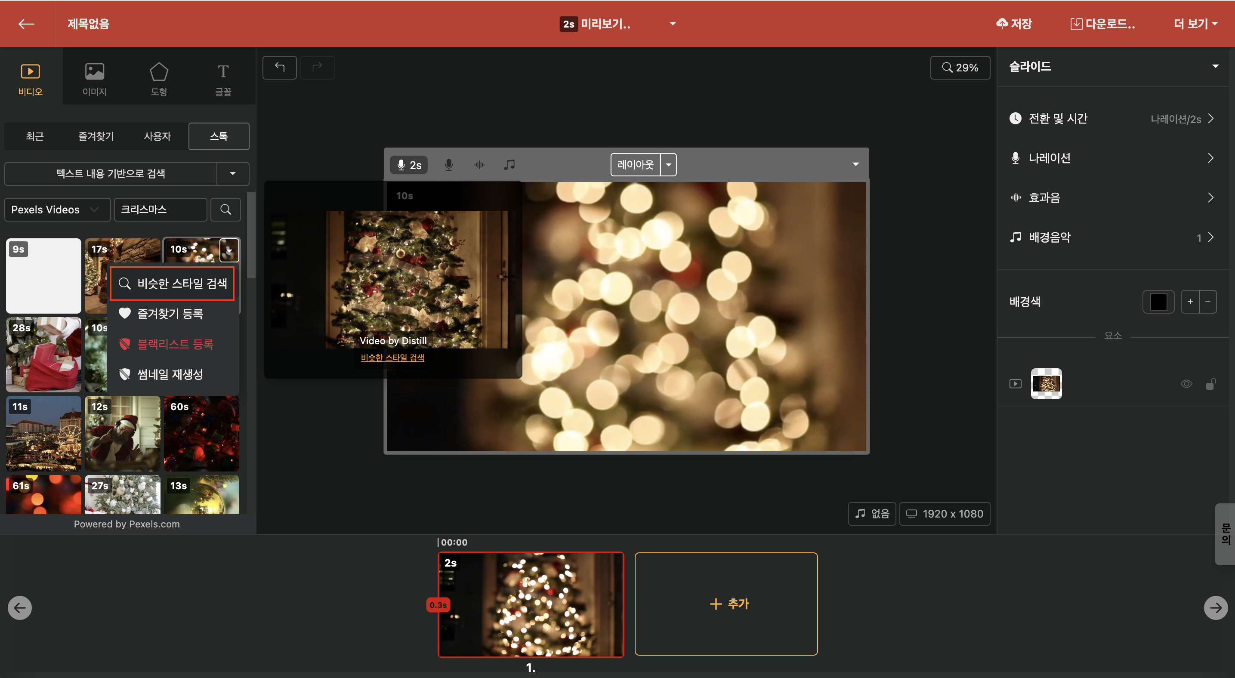
Task: Switch to the 즐겨찾기 filter tab
Action: pyautogui.click(x=96, y=136)
